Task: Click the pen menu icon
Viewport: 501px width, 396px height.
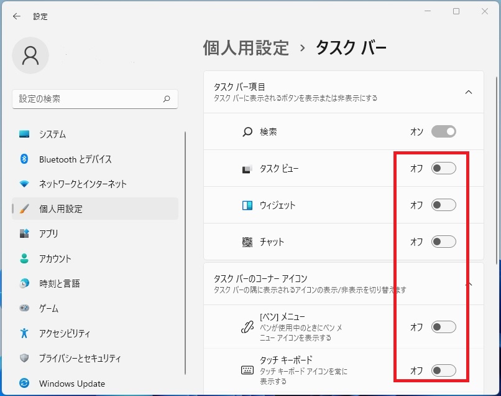Action: point(247,327)
